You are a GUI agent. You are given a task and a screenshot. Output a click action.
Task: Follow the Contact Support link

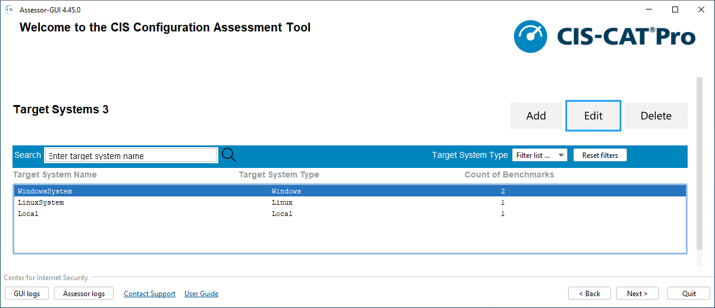click(x=149, y=294)
